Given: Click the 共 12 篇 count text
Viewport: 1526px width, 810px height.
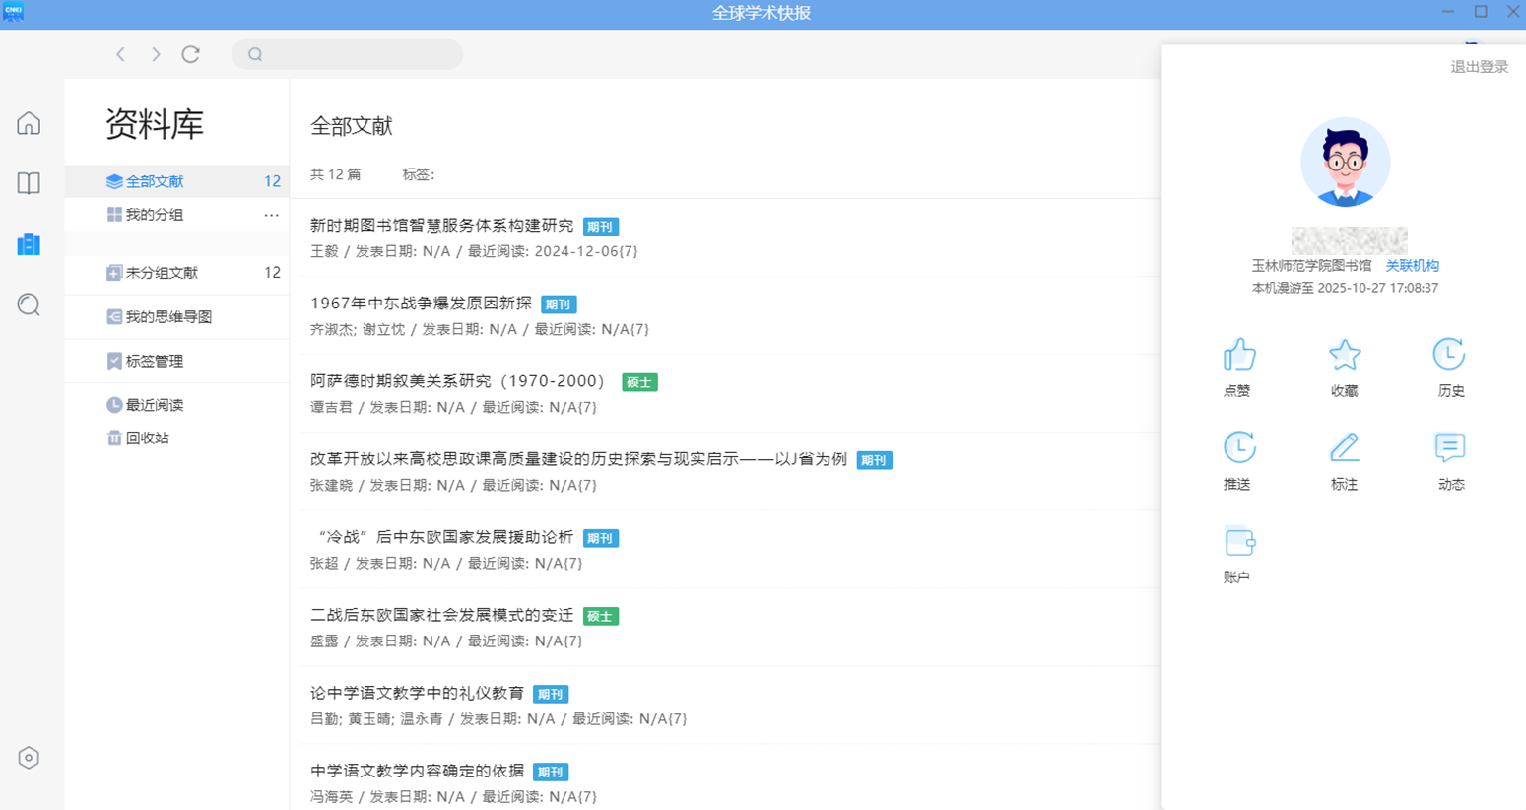Looking at the screenshot, I should coord(336,174).
